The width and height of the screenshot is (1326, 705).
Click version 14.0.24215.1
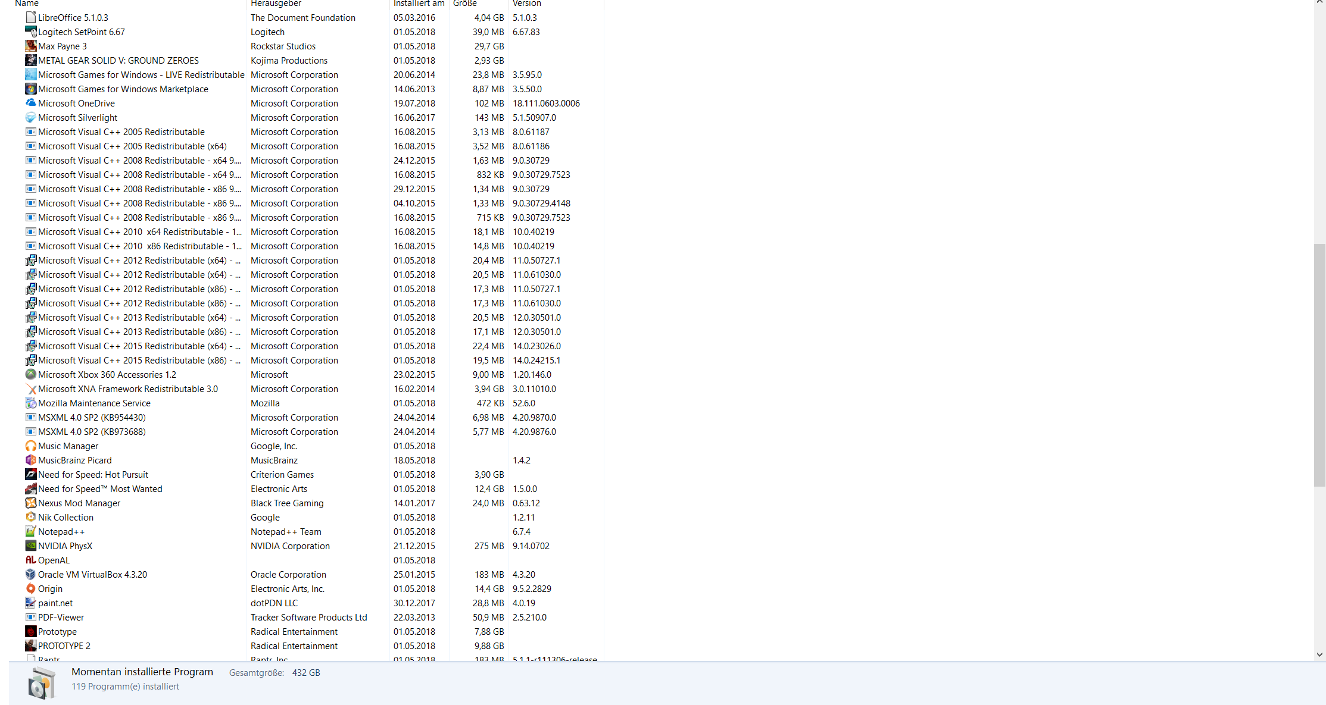[536, 360]
